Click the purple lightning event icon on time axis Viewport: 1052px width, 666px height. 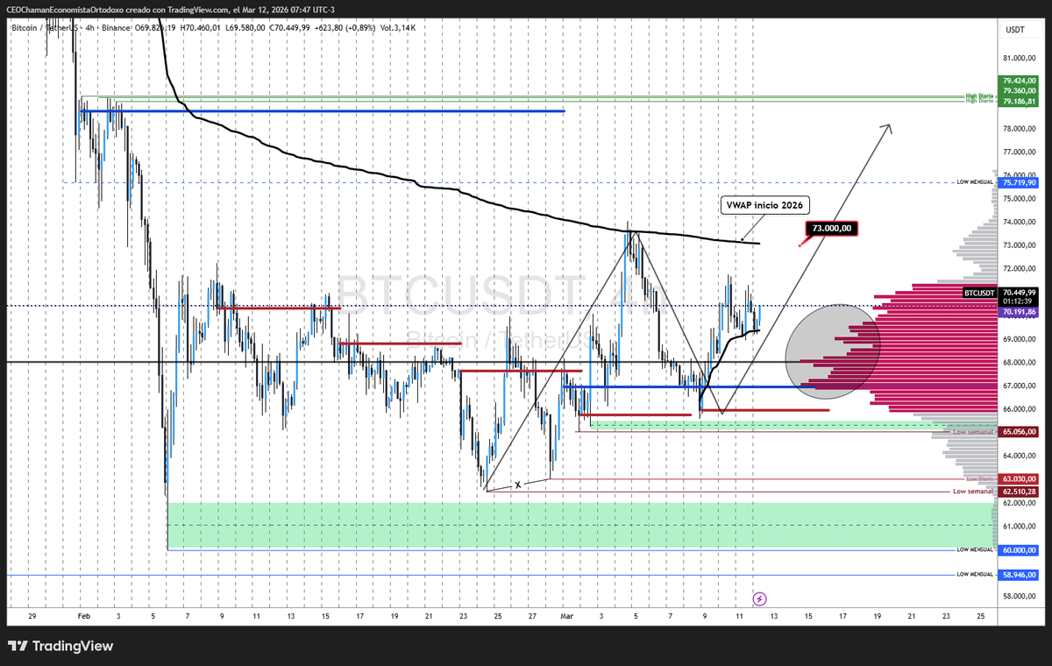(760, 599)
